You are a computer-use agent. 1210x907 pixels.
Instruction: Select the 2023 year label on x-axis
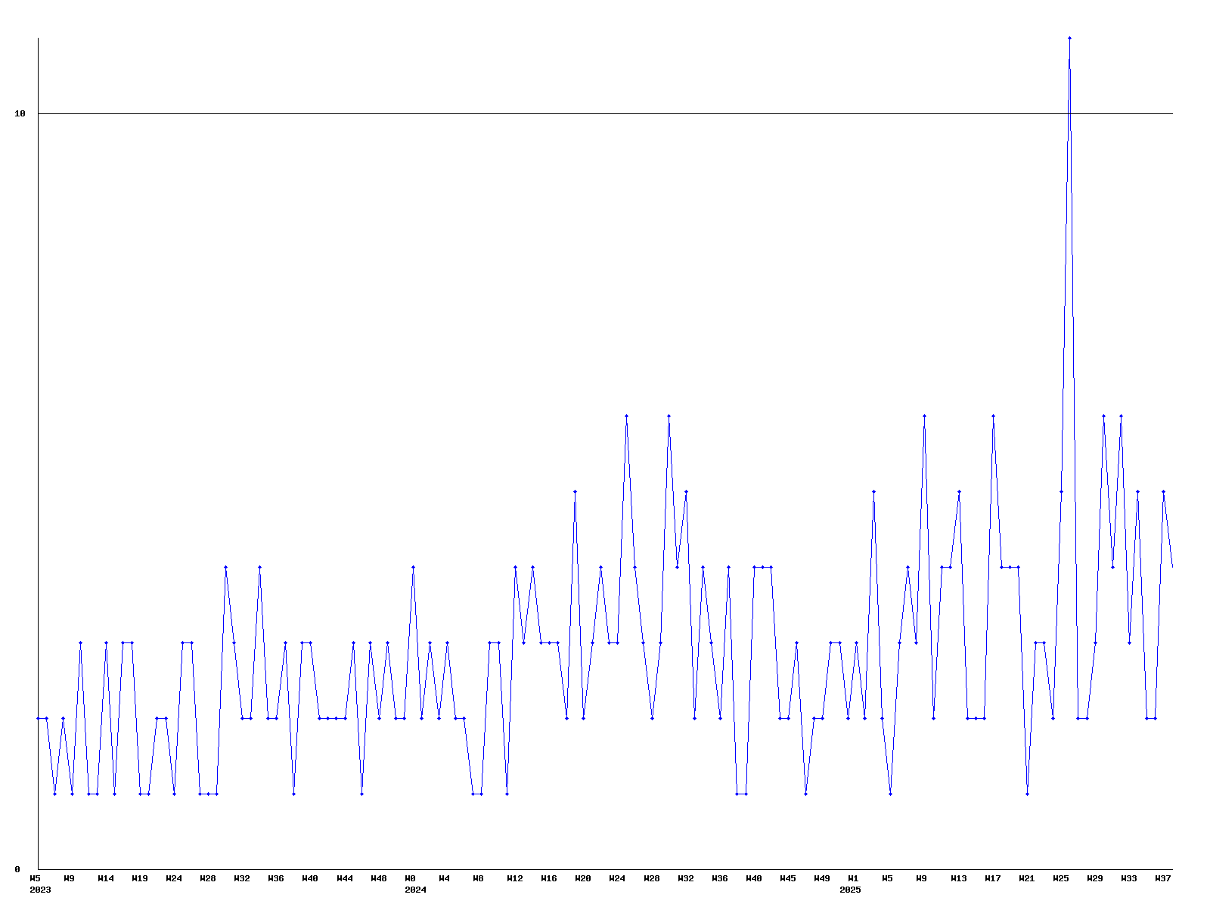(x=40, y=890)
